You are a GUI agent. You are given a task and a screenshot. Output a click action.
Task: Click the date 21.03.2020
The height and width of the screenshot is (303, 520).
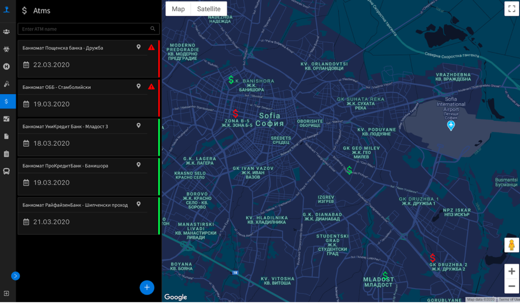tap(51, 222)
